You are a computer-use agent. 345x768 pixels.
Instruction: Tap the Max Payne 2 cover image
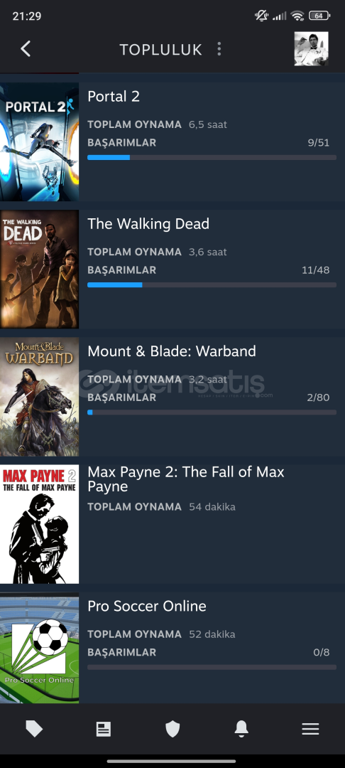39,524
